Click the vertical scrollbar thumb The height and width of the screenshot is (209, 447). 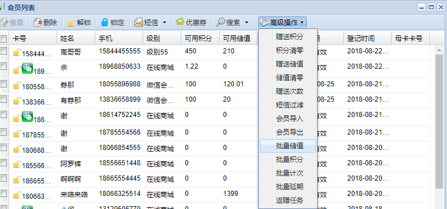[439, 122]
